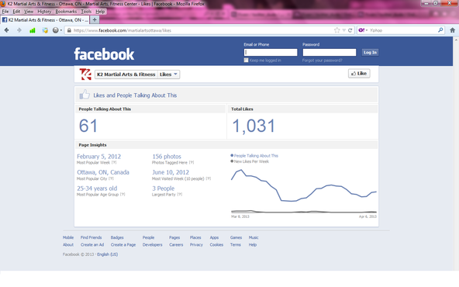Click the yellow shield toolbar icon
This screenshot has width=459, height=287.
pos(45,30)
